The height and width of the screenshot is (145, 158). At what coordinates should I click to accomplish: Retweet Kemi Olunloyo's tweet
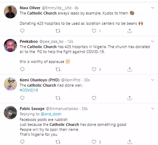coord(58,98)
